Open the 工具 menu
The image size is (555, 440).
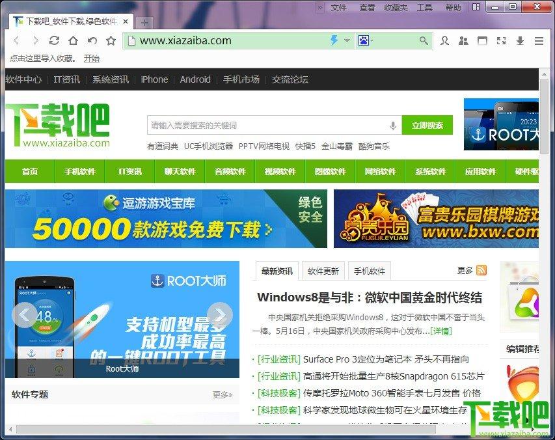coord(424,7)
